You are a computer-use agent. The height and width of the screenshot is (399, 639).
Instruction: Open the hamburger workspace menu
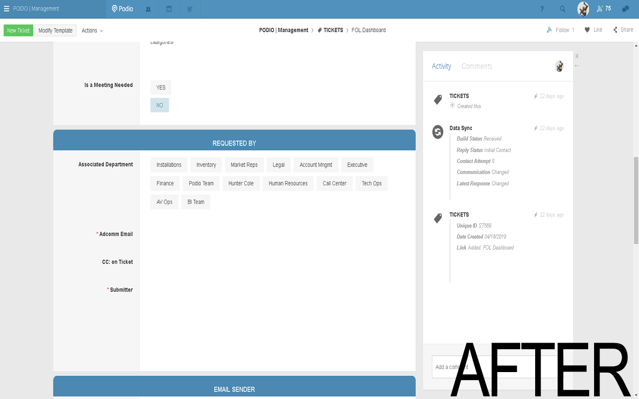pyautogui.click(x=6, y=9)
